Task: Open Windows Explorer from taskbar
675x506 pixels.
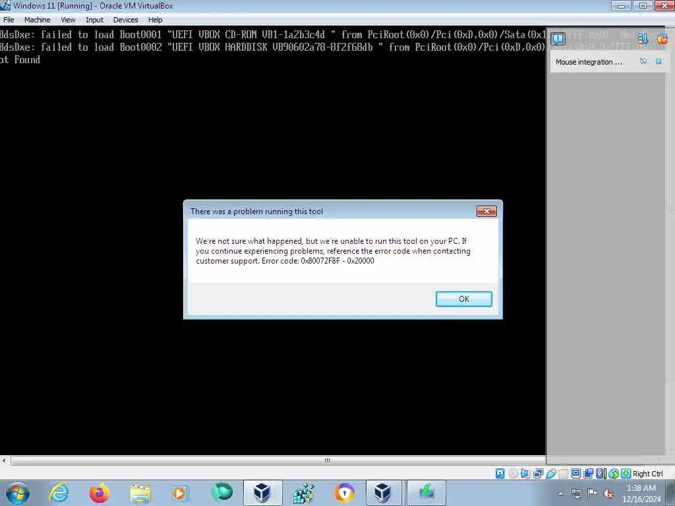Action: pos(140,493)
